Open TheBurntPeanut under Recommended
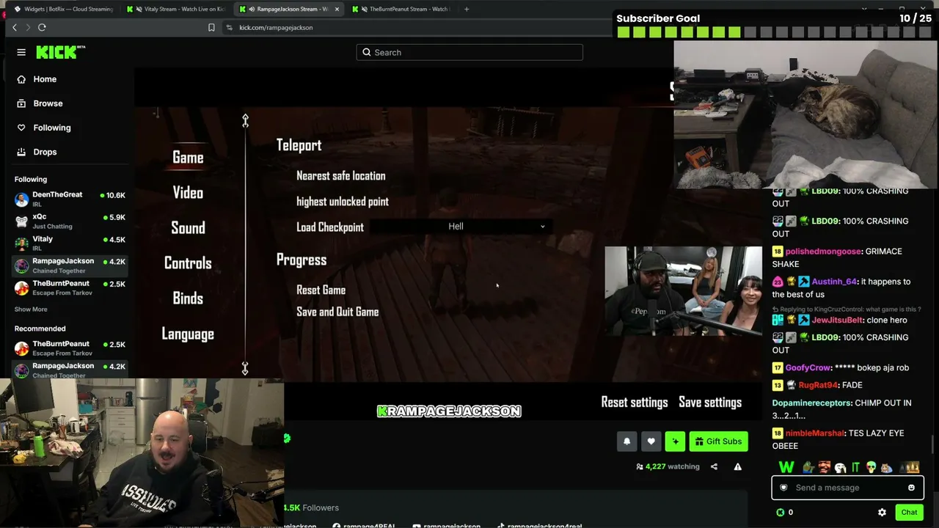939x528 pixels. 70,348
